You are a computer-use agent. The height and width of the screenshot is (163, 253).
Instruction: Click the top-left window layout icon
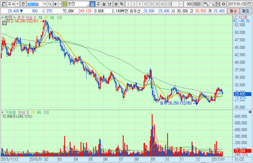pyautogui.click(x=3, y=4)
